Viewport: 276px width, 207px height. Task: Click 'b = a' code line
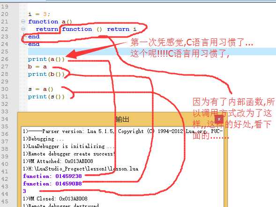(x=37, y=67)
